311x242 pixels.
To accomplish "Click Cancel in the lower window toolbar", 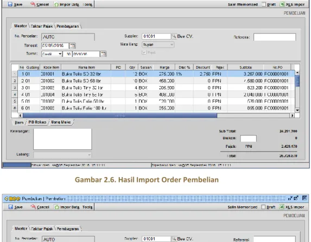I will pyautogui.click(x=40, y=207).
